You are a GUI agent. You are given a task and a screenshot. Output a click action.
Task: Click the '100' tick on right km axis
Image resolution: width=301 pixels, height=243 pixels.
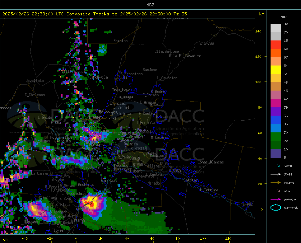click(258, 82)
